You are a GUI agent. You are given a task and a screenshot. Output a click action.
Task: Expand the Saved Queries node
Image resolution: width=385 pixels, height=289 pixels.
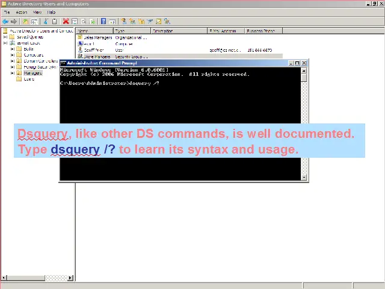[x=5, y=37]
